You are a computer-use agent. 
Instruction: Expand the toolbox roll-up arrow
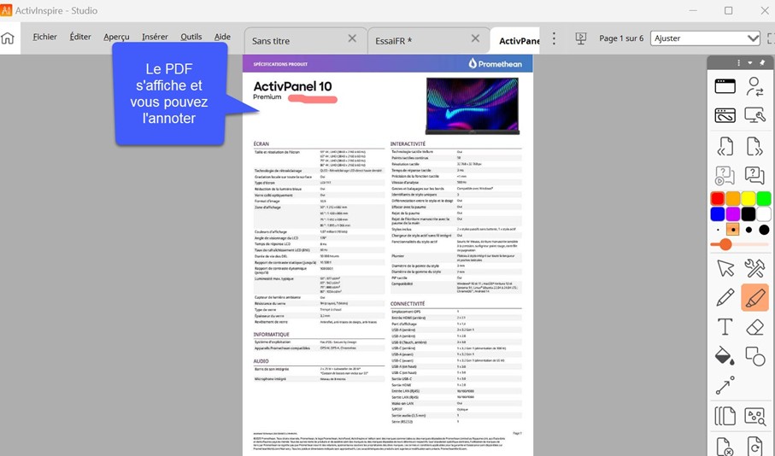coord(750,62)
